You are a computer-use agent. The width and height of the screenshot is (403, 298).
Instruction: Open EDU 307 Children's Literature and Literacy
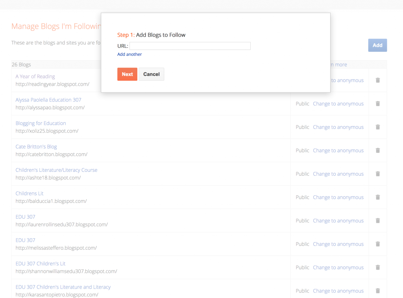(63, 287)
